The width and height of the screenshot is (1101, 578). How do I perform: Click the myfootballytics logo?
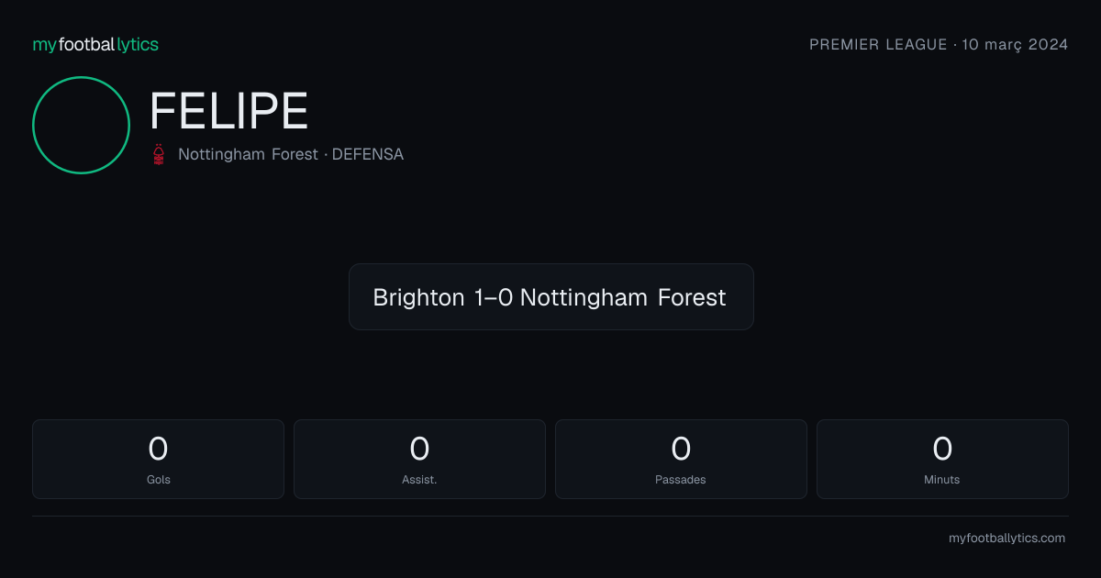click(95, 44)
